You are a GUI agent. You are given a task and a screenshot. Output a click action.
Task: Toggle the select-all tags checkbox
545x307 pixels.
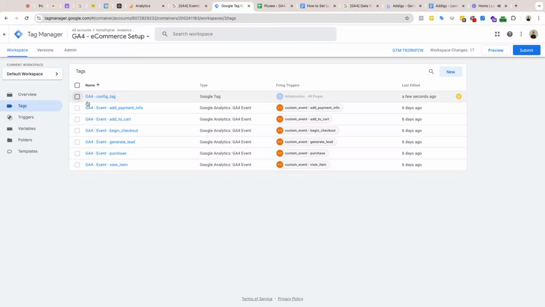77,85
